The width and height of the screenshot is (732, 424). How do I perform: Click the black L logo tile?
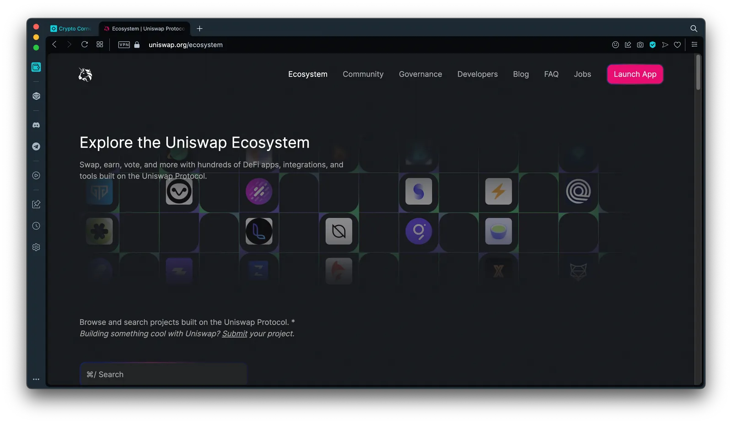coord(259,231)
